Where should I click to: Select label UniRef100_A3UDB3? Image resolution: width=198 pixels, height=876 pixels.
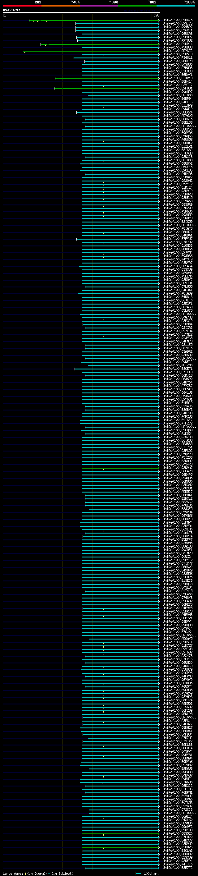click(x=178, y=48)
